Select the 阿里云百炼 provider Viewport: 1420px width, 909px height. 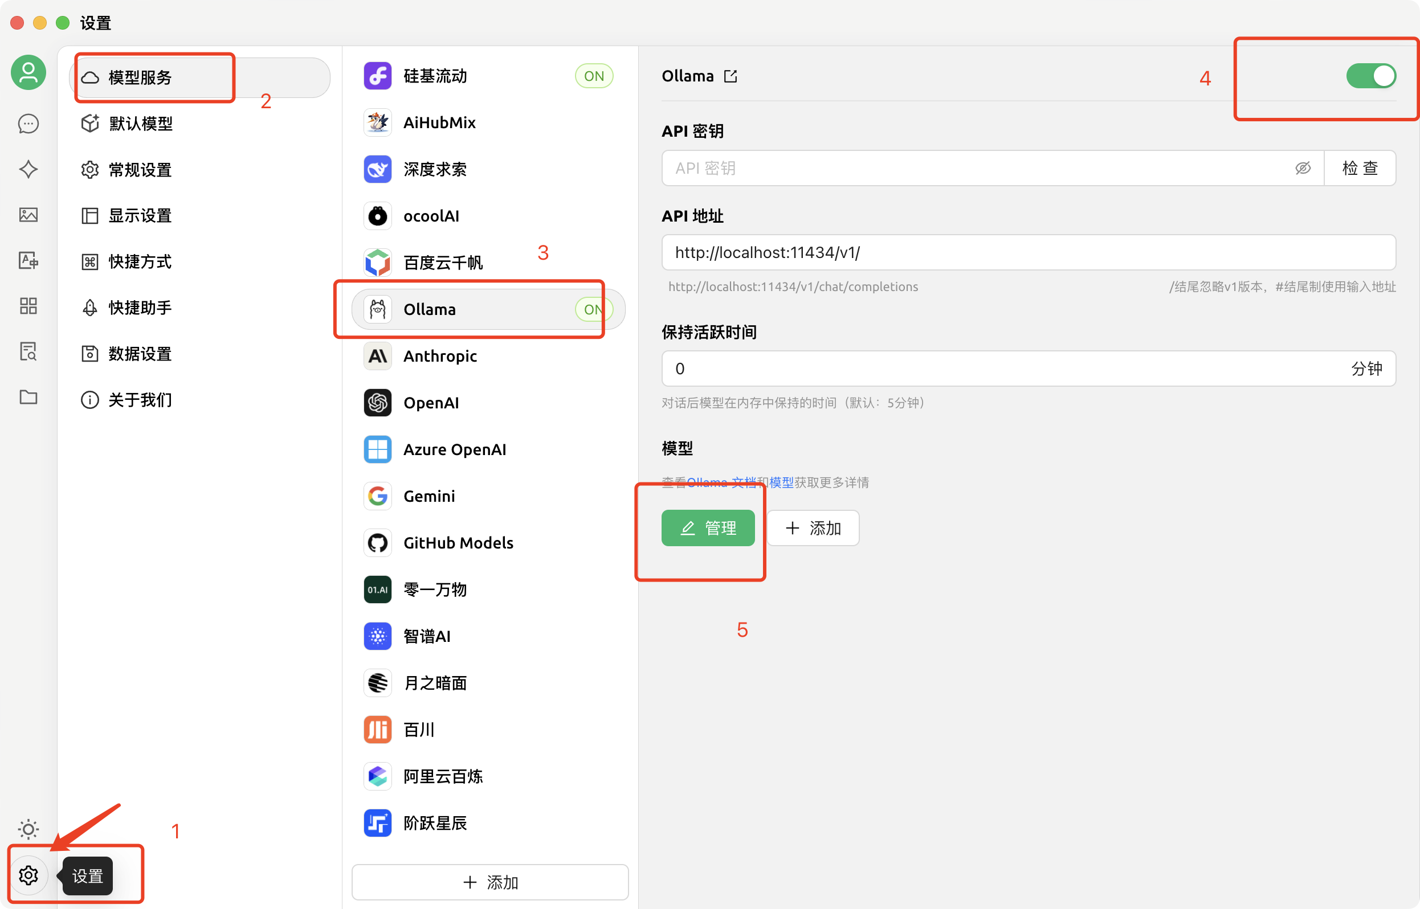point(488,776)
